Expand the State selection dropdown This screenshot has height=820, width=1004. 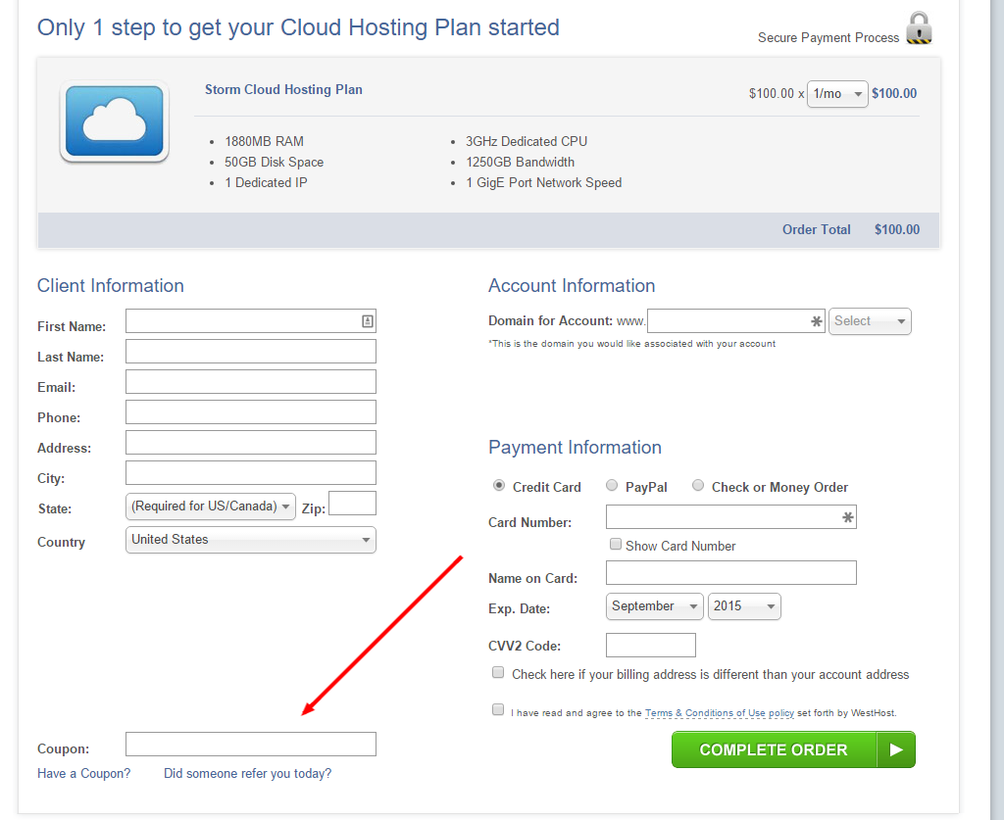(x=211, y=506)
